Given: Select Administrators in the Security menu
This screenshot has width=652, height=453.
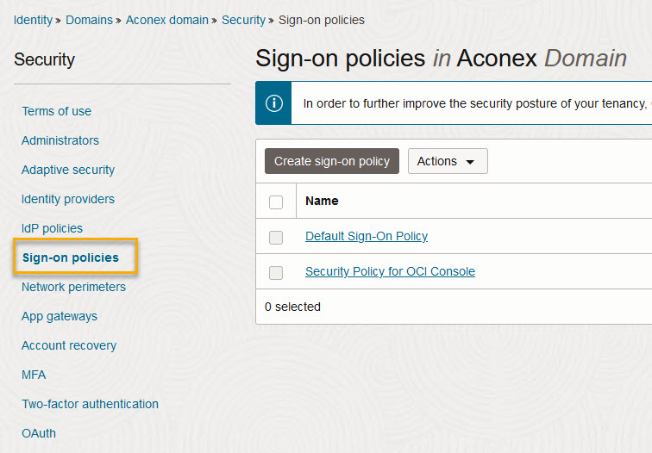Looking at the screenshot, I should pyautogui.click(x=60, y=140).
